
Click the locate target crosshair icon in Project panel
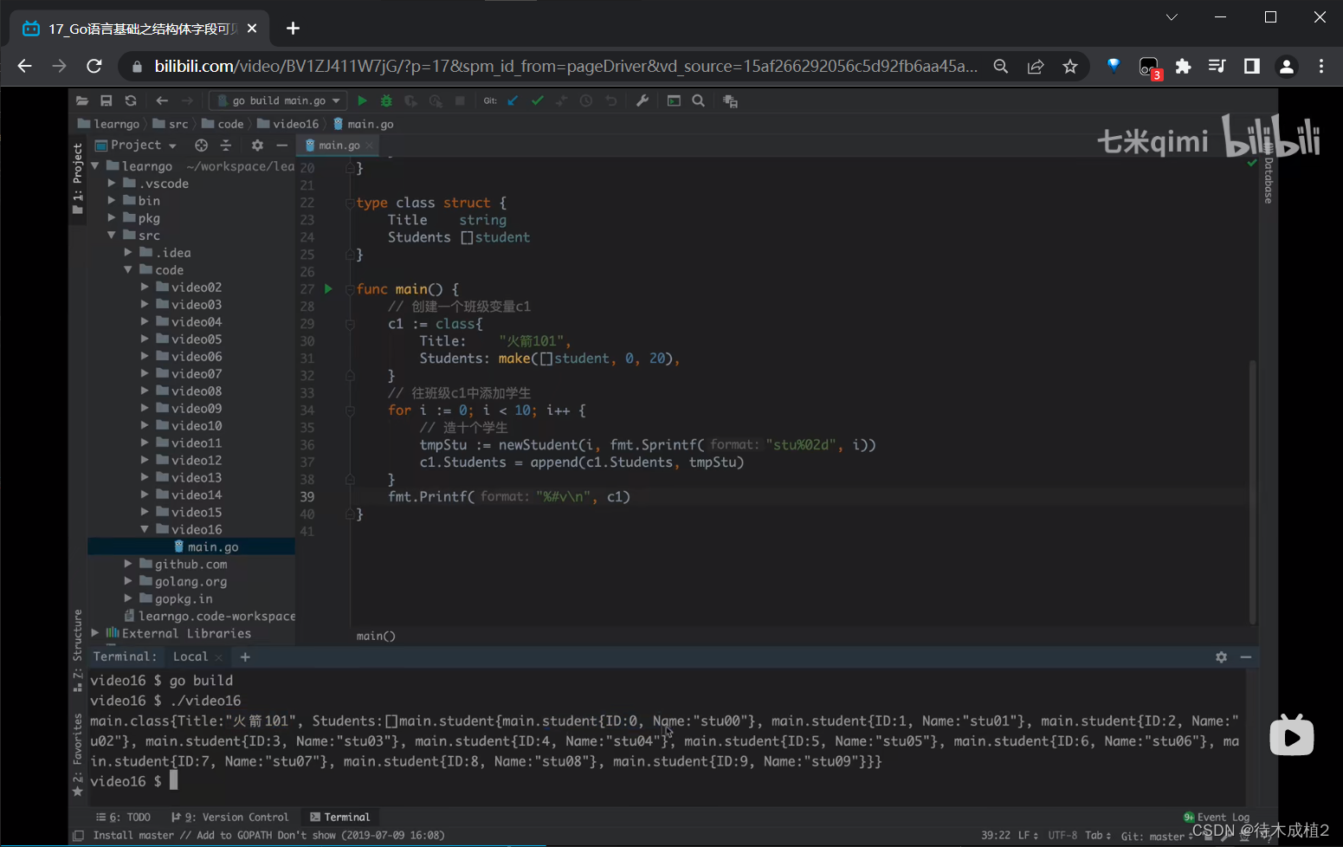pyautogui.click(x=202, y=145)
